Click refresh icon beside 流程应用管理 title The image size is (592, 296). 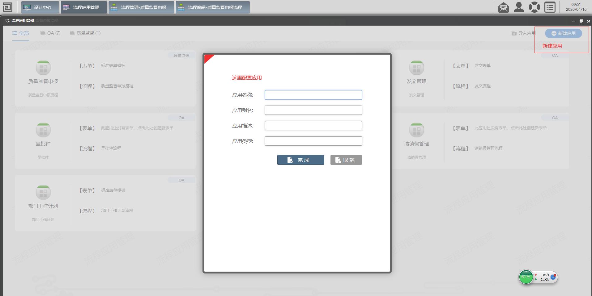[x=7, y=21]
